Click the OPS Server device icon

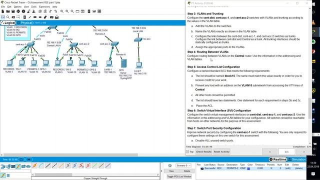point(123,63)
